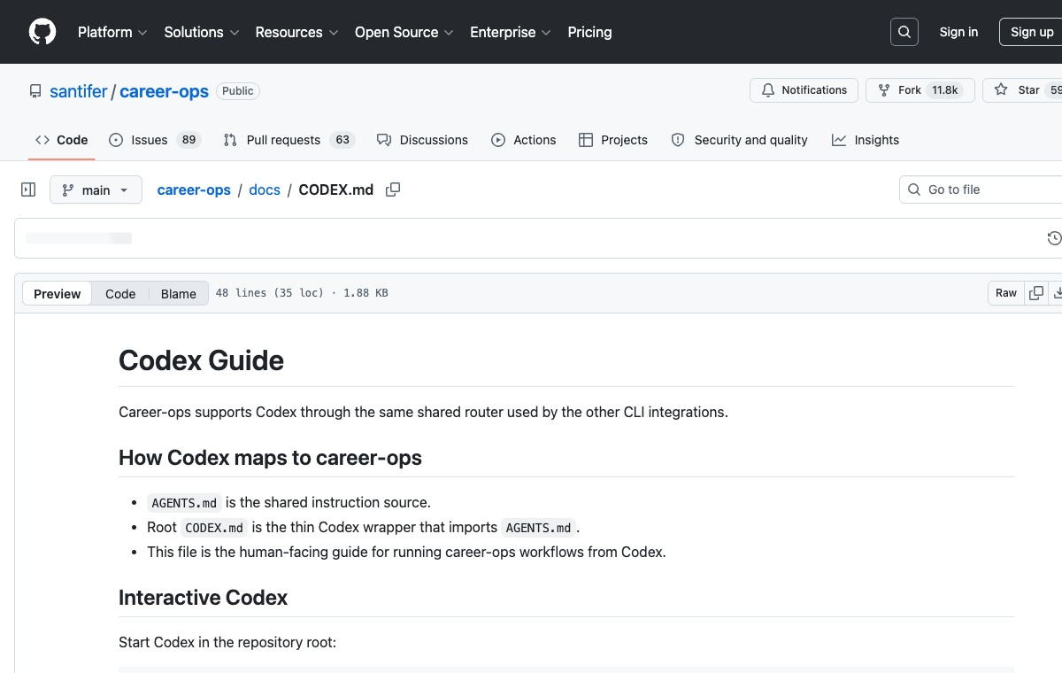Click the docs breadcrumb link

265,190
